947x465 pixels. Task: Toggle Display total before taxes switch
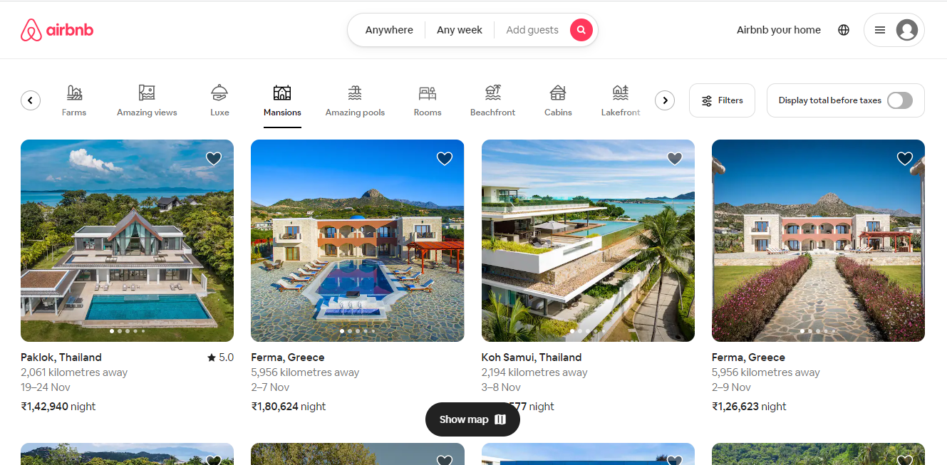click(900, 100)
